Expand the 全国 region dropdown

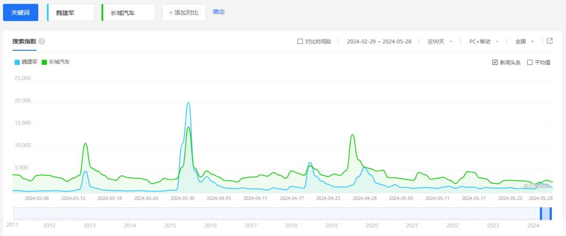525,41
